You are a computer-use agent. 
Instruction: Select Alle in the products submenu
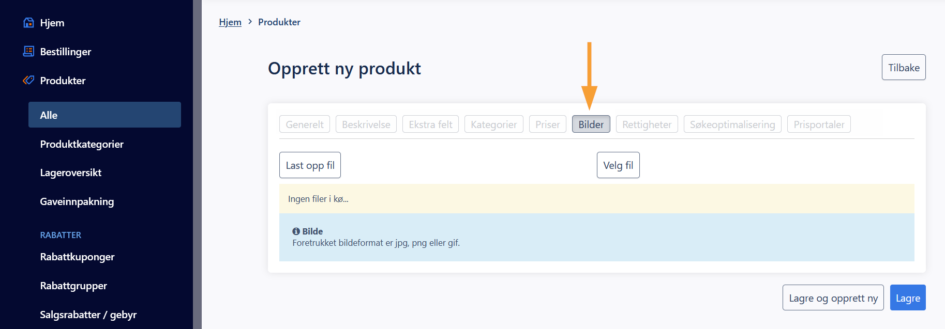tap(104, 115)
